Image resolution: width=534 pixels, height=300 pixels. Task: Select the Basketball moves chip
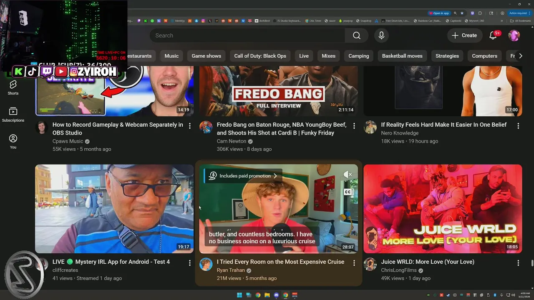point(402,56)
